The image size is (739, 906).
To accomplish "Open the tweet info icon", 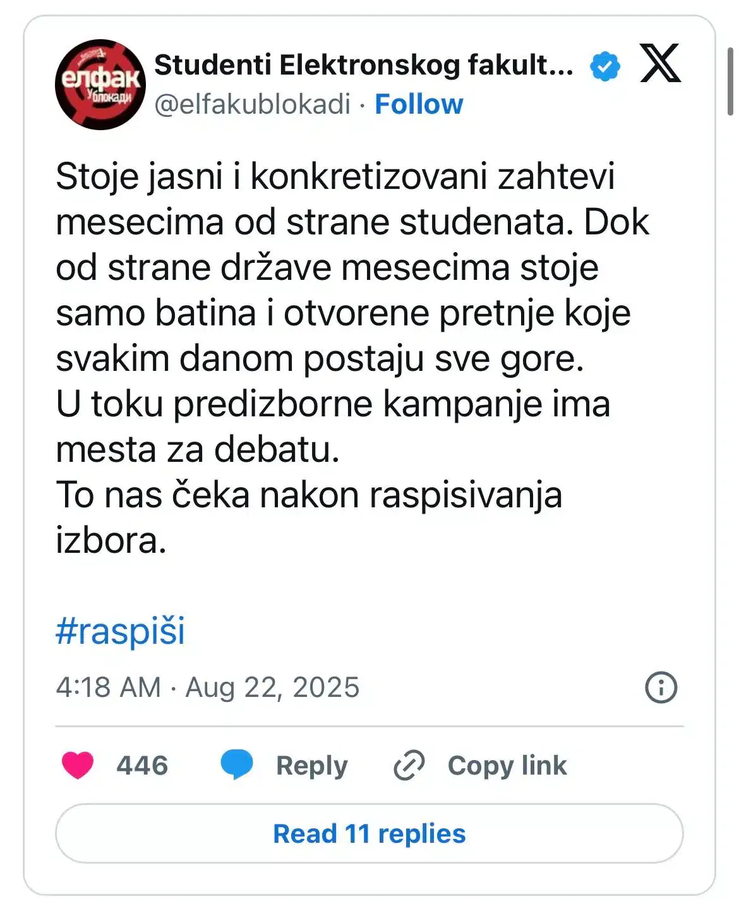I will click(661, 687).
